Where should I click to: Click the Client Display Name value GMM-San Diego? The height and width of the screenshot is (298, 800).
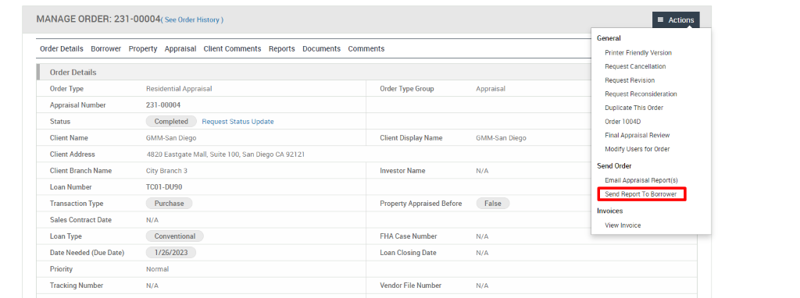pyautogui.click(x=501, y=138)
